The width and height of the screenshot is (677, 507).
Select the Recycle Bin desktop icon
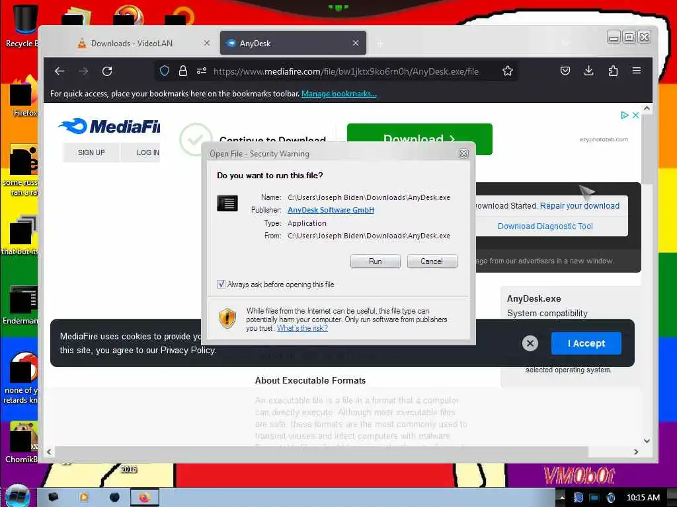point(22,26)
